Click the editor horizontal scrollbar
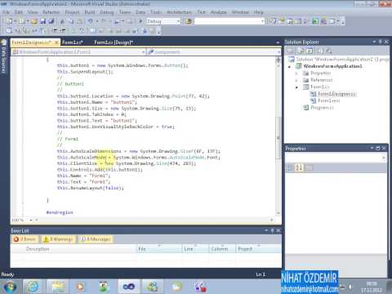 pos(155,220)
